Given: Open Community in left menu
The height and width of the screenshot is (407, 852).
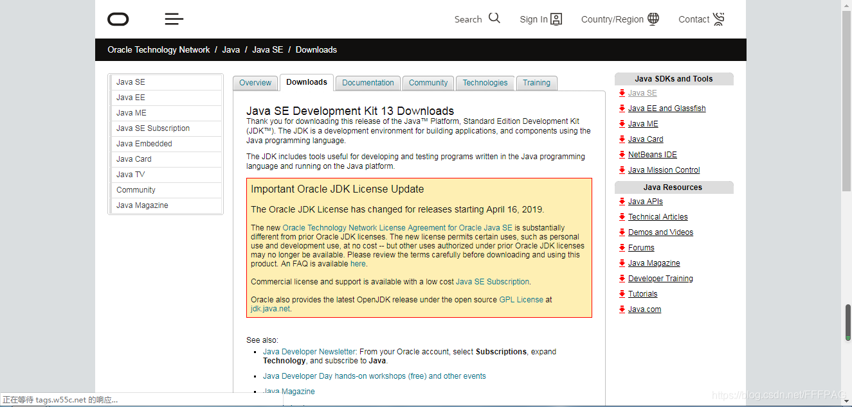Looking at the screenshot, I should [166, 190].
